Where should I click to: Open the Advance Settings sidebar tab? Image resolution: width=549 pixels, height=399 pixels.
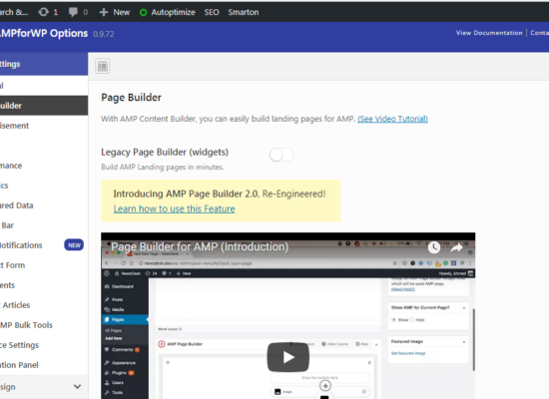tap(44, 345)
